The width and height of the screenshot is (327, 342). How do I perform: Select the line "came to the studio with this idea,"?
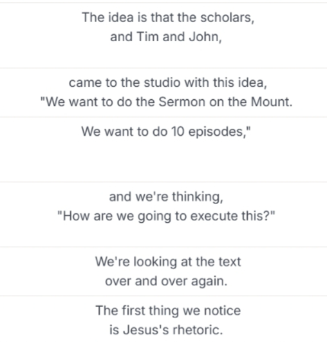coord(167,82)
